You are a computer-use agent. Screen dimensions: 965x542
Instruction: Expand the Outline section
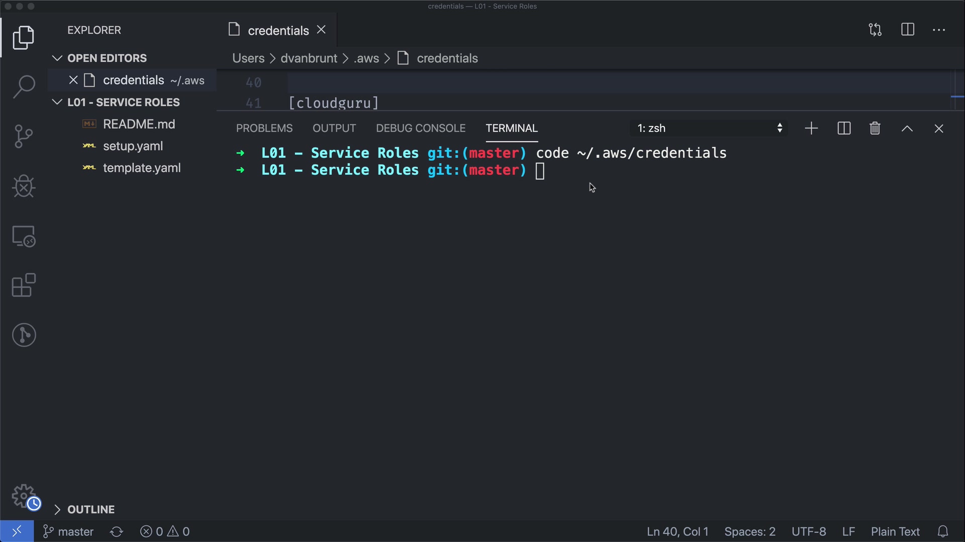point(90,509)
